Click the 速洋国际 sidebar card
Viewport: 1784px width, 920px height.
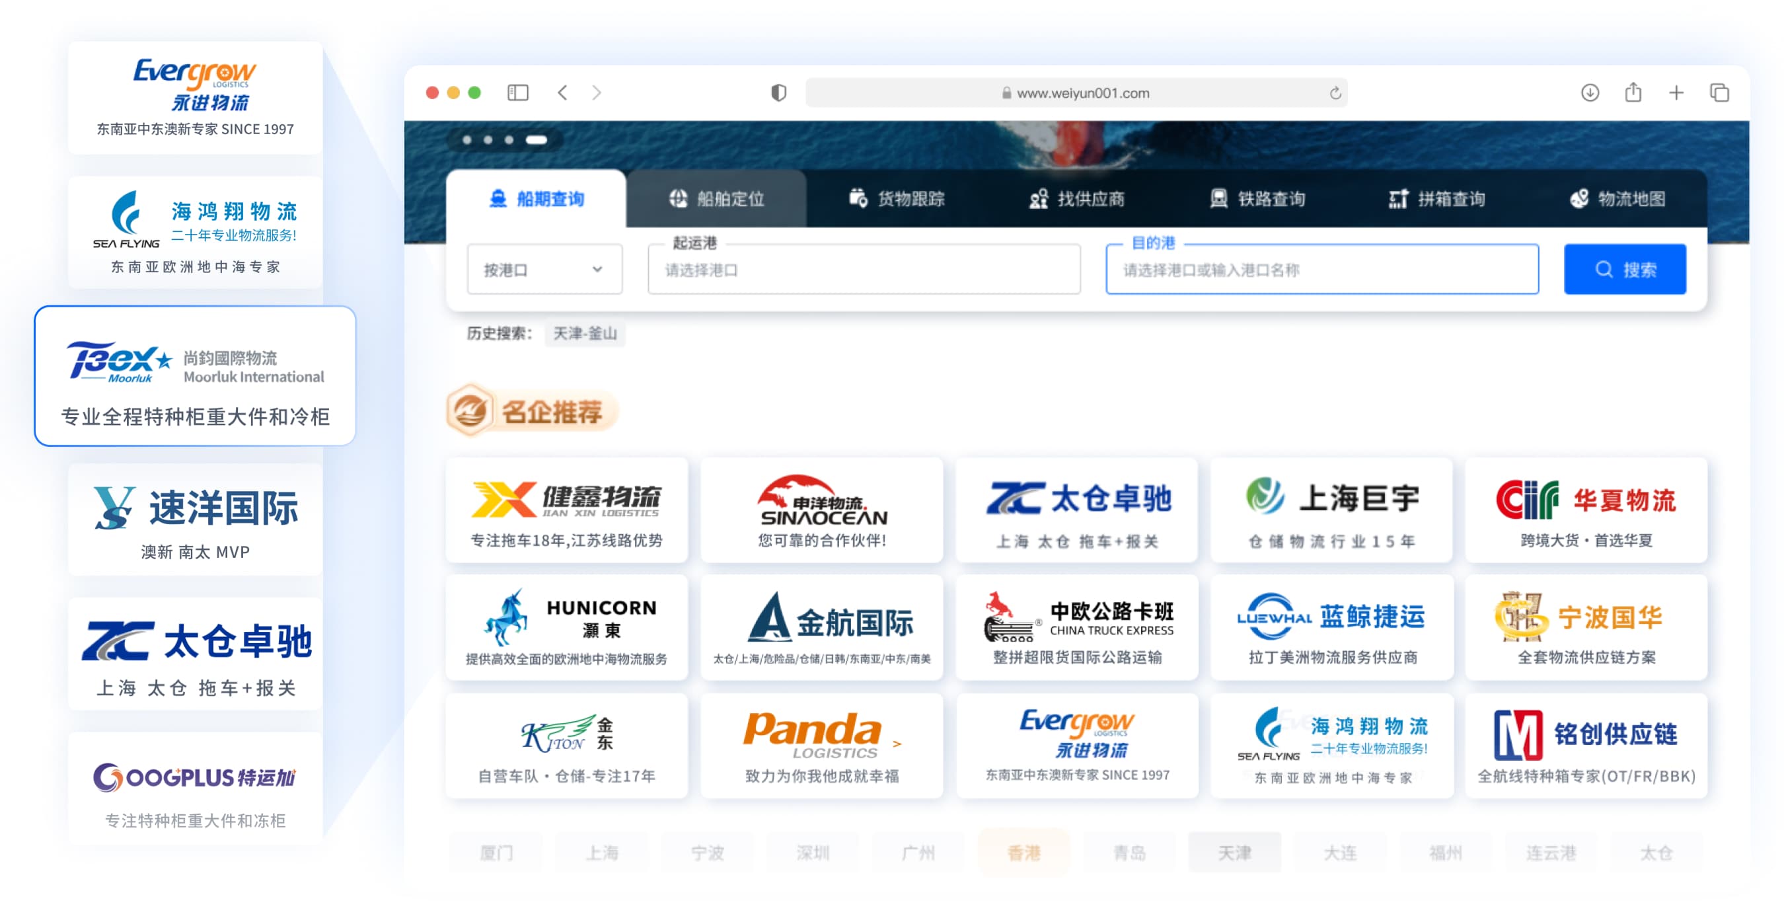(x=196, y=519)
